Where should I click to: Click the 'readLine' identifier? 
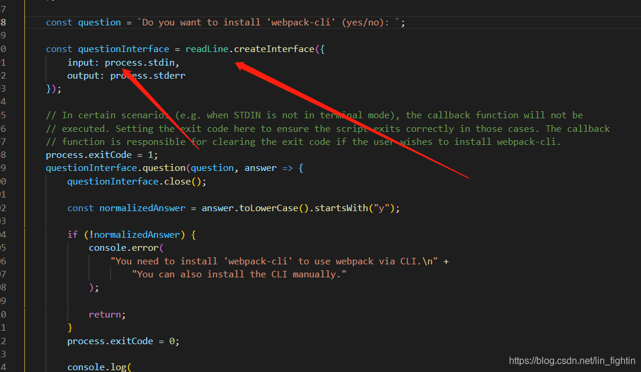(x=207, y=49)
